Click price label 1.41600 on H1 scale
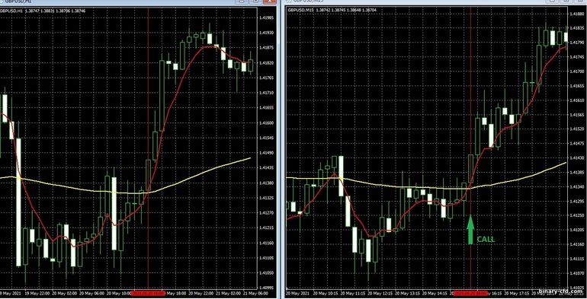The width and height of the screenshot is (587, 299). pos(266,123)
